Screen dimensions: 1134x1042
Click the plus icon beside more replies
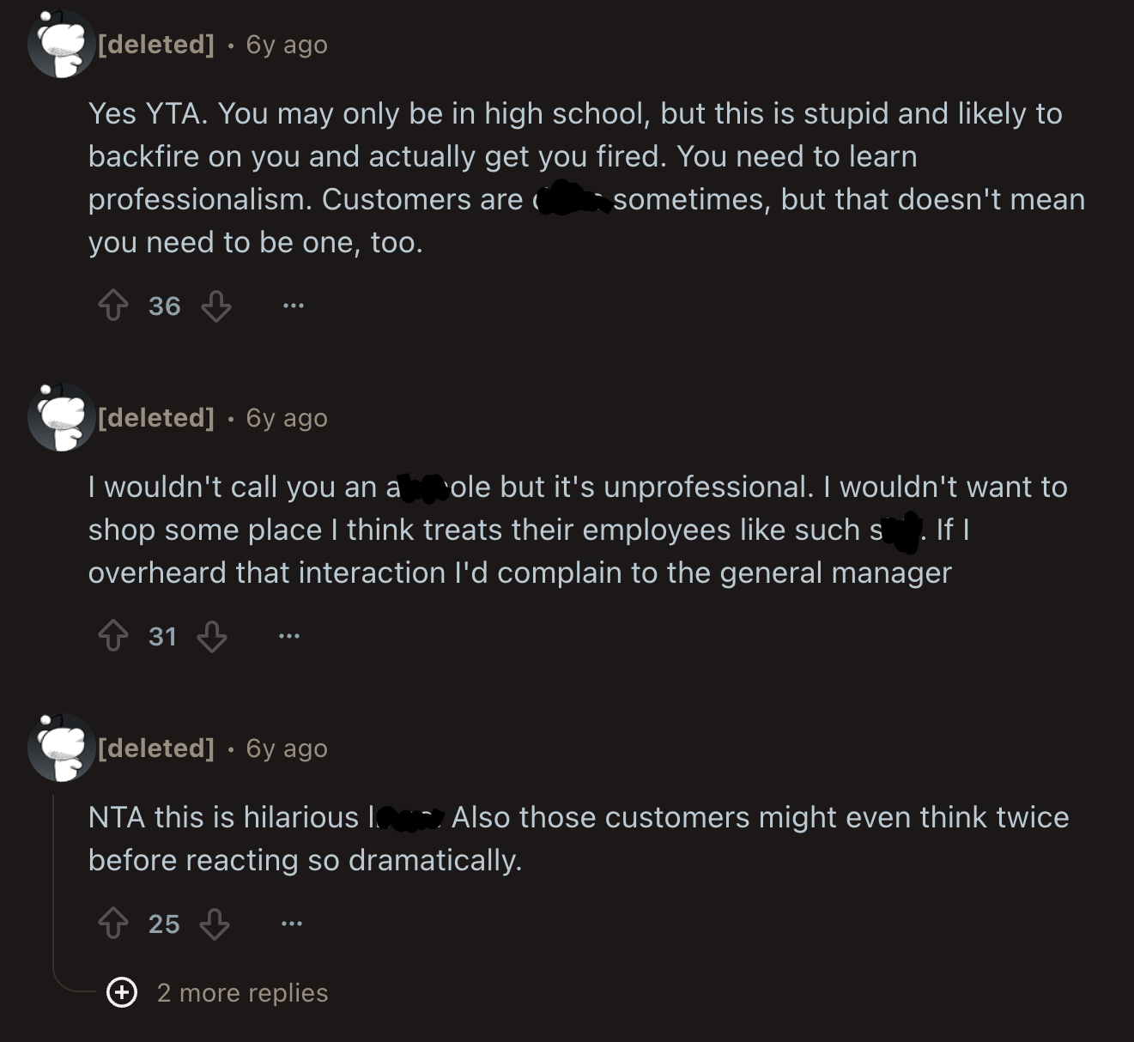point(122,993)
